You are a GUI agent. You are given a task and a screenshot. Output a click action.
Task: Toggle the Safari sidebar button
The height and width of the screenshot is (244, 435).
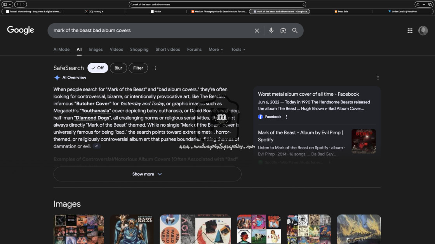tap(5, 4)
